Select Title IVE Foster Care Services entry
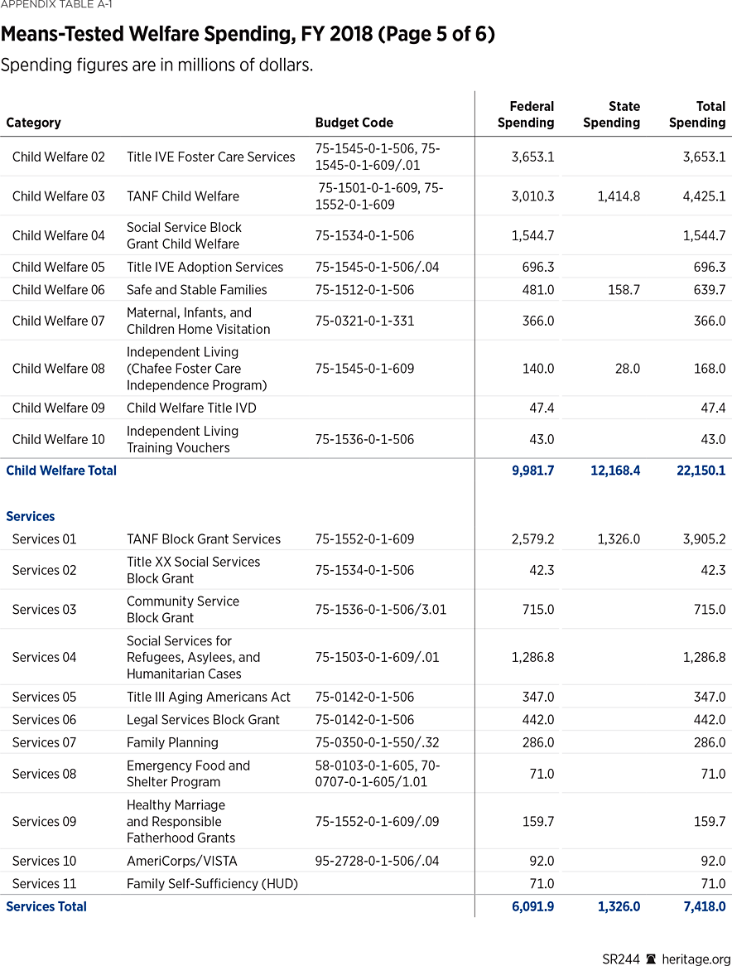732x966 pixels. (x=211, y=157)
